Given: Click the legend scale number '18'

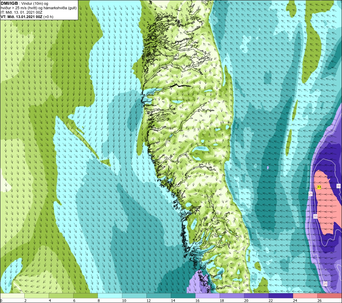Looking at the screenshot, I should click(x=222, y=301).
